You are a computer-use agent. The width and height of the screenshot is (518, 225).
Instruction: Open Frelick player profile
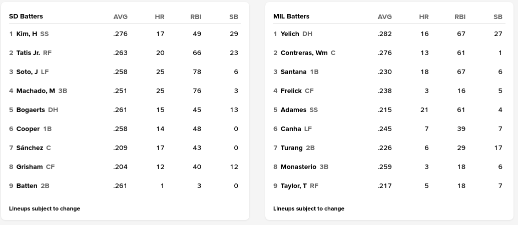pyautogui.click(x=291, y=91)
